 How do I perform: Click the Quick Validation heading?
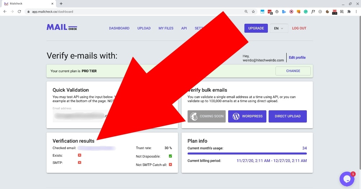coord(71,90)
